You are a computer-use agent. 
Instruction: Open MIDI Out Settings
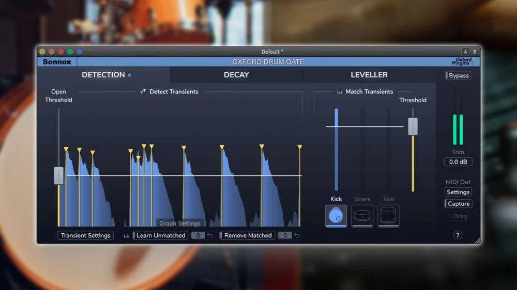pyautogui.click(x=458, y=192)
